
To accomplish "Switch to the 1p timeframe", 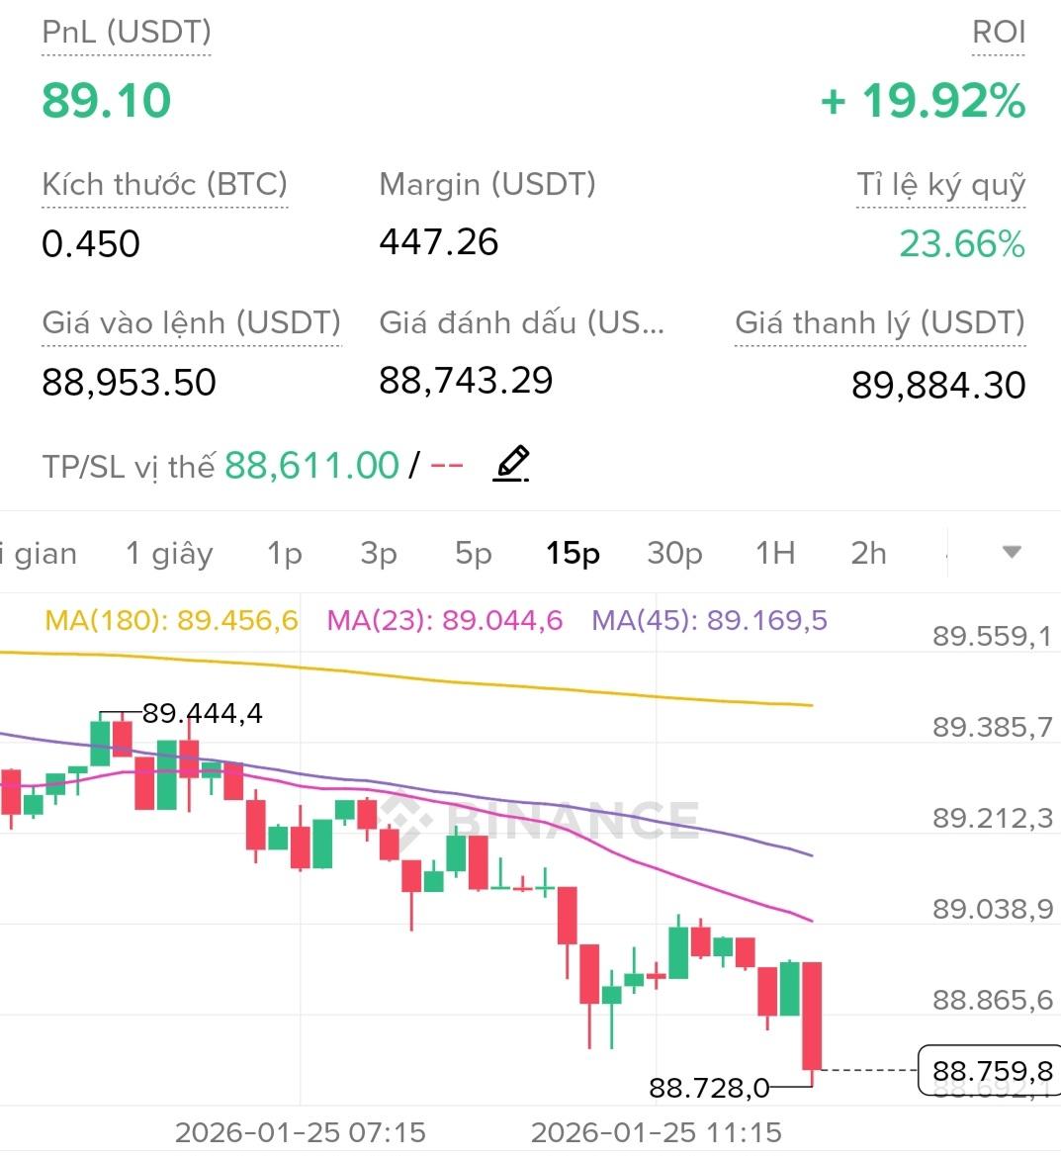I will [284, 554].
